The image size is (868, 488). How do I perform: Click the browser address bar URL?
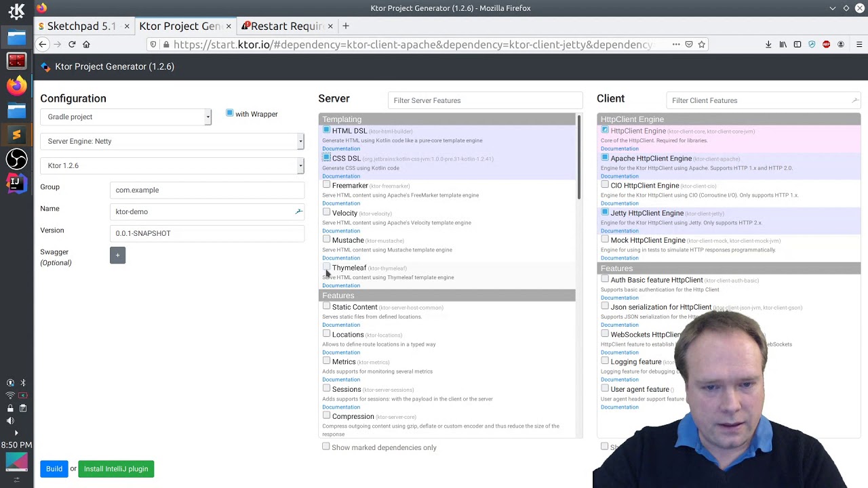[412, 45]
